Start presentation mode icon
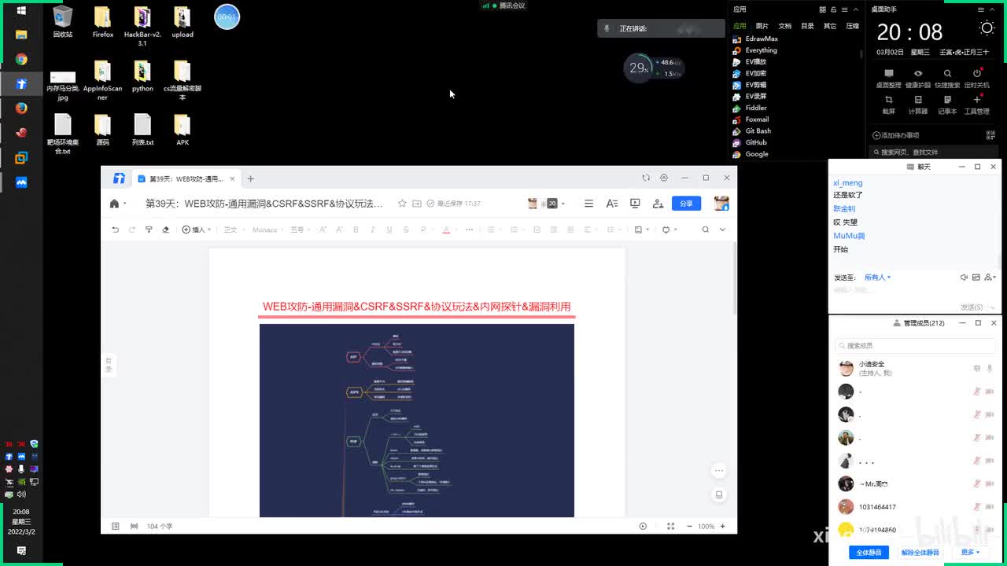This screenshot has width=1007, height=566. (x=635, y=204)
